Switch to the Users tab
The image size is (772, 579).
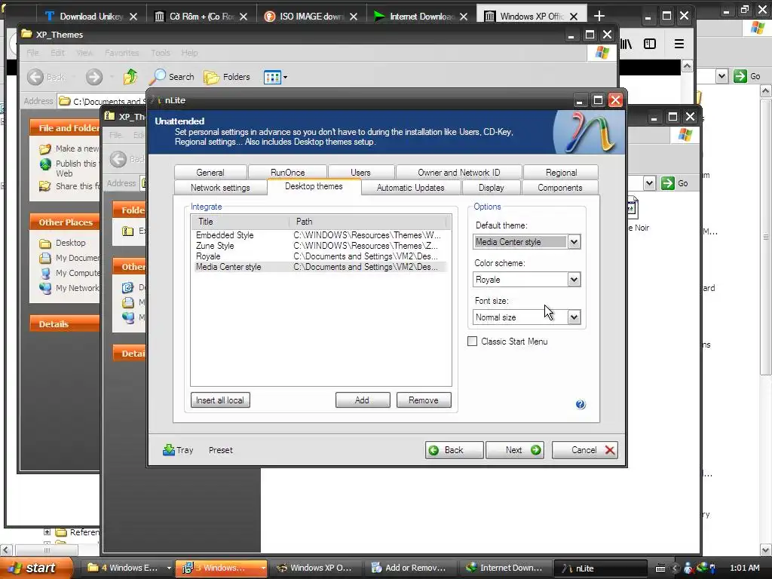[360, 173]
